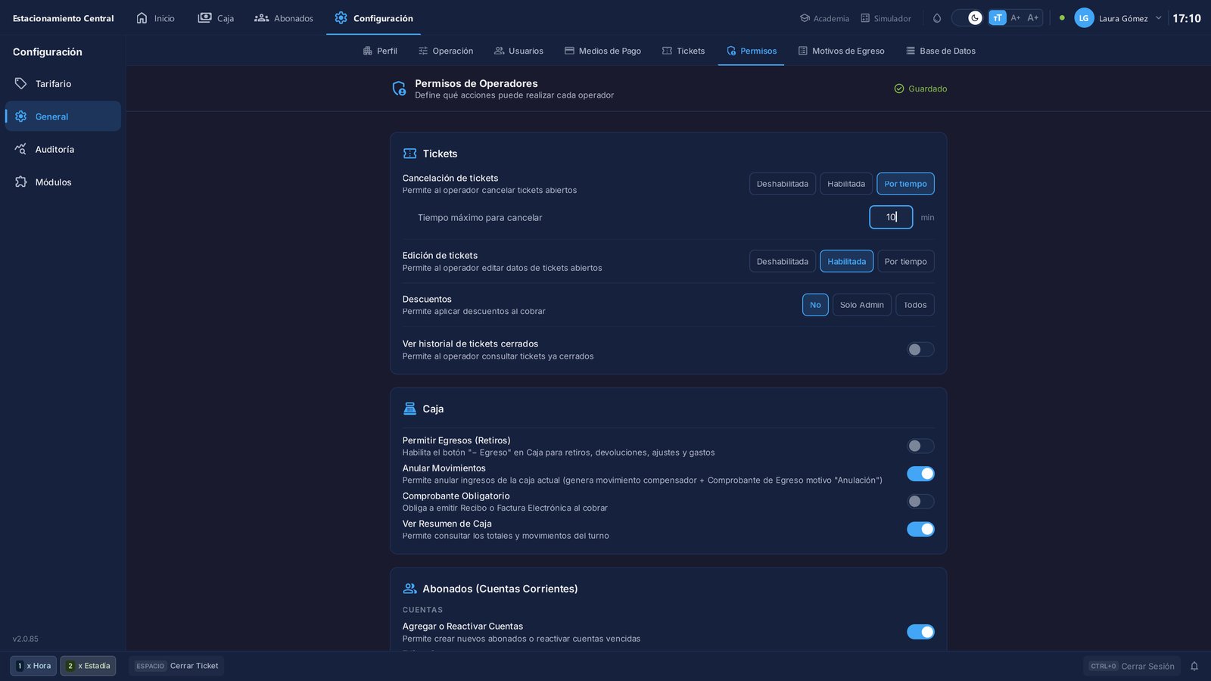Click the water drop theme icon

point(937,18)
